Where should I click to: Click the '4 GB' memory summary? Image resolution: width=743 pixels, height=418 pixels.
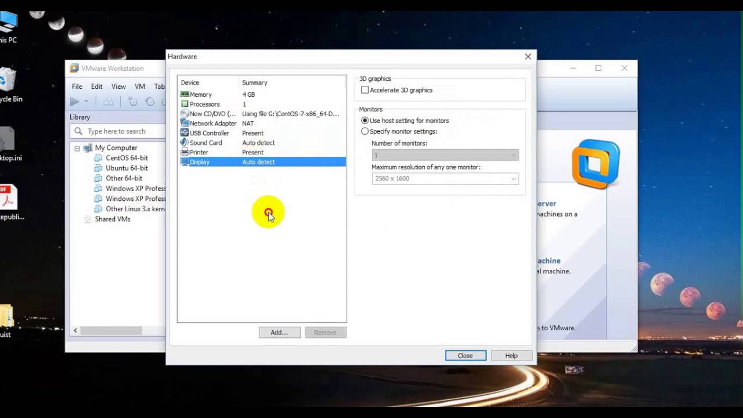point(248,95)
